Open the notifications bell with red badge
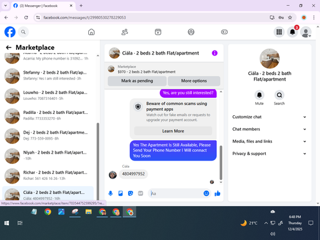 click(292, 32)
